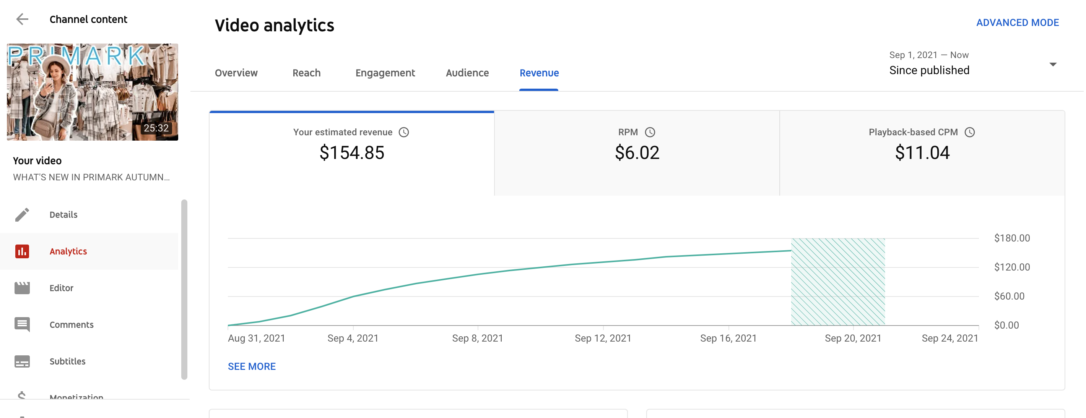The height and width of the screenshot is (418, 1086).
Task: Open the Primark video thumbnail
Action: (92, 92)
